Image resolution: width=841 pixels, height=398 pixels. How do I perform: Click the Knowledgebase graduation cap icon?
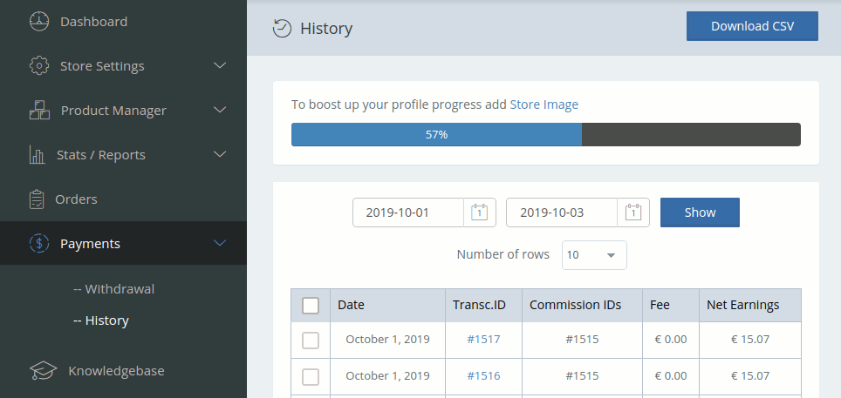click(43, 371)
